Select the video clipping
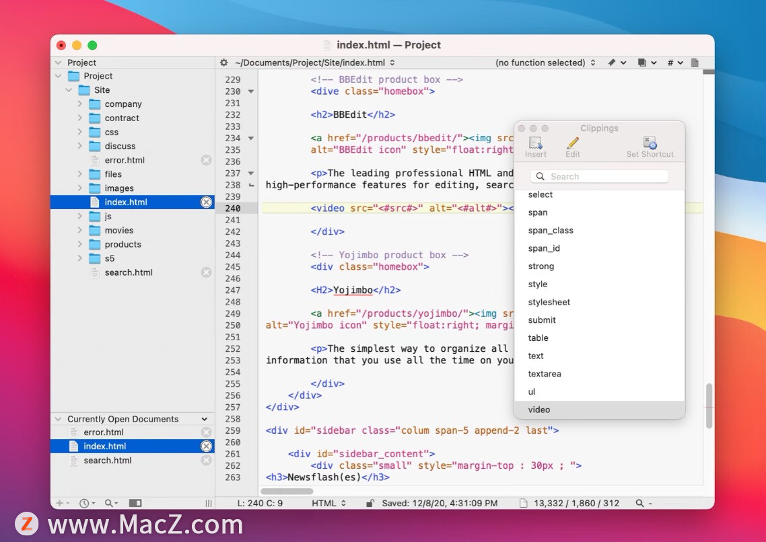Viewport: 766px width, 542px height. (600, 410)
